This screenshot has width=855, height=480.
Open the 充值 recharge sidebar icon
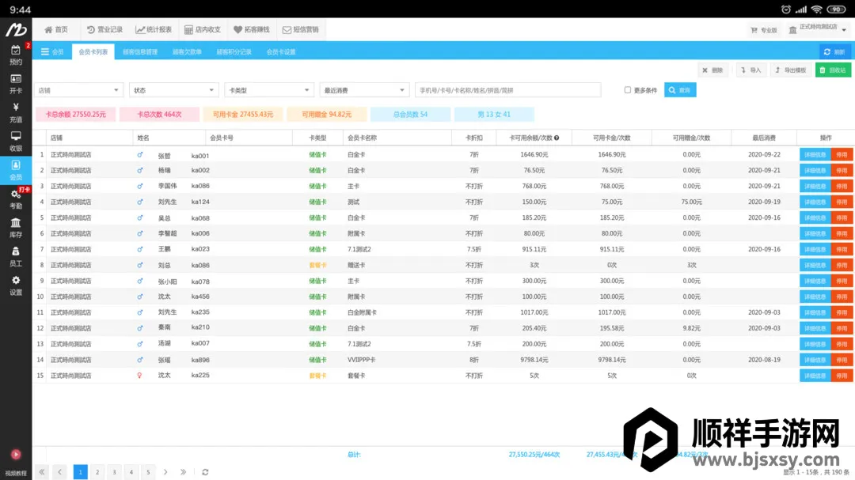click(x=16, y=112)
